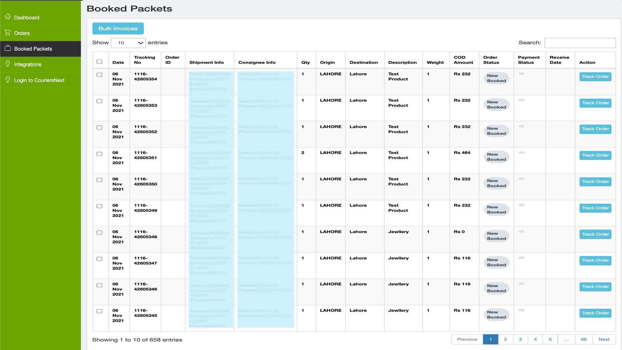Track Order for packet 1116-42605354
The width and height of the screenshot is (622, 350).
[595, 77]
